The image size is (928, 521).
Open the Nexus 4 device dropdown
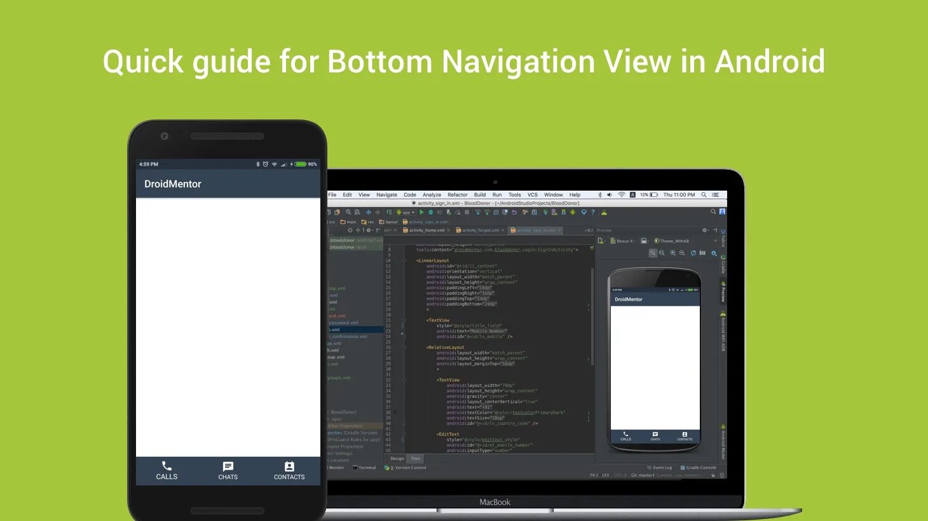(x=622, y=241)
